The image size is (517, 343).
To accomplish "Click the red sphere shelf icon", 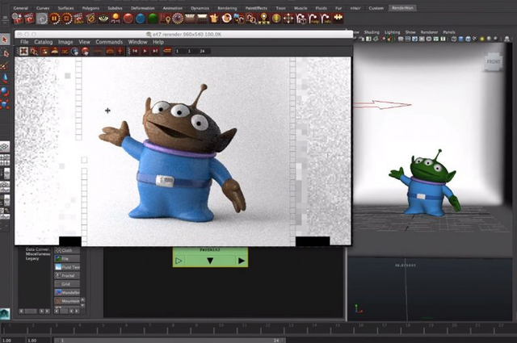I will (x=128, y=19).
